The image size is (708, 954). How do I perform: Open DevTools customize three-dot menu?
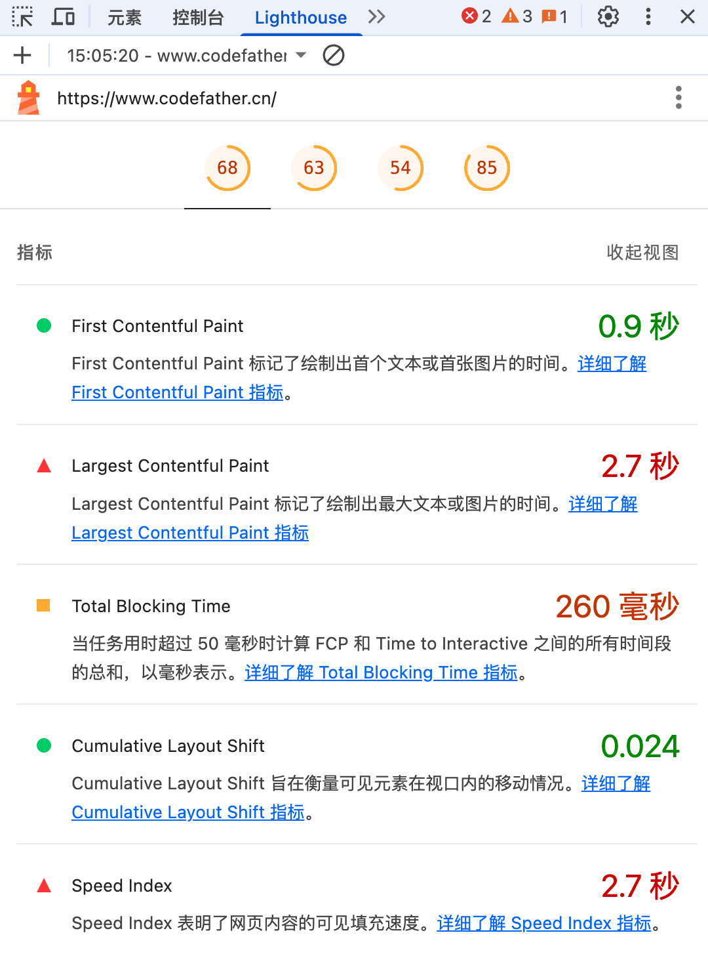tap(648, 17)
